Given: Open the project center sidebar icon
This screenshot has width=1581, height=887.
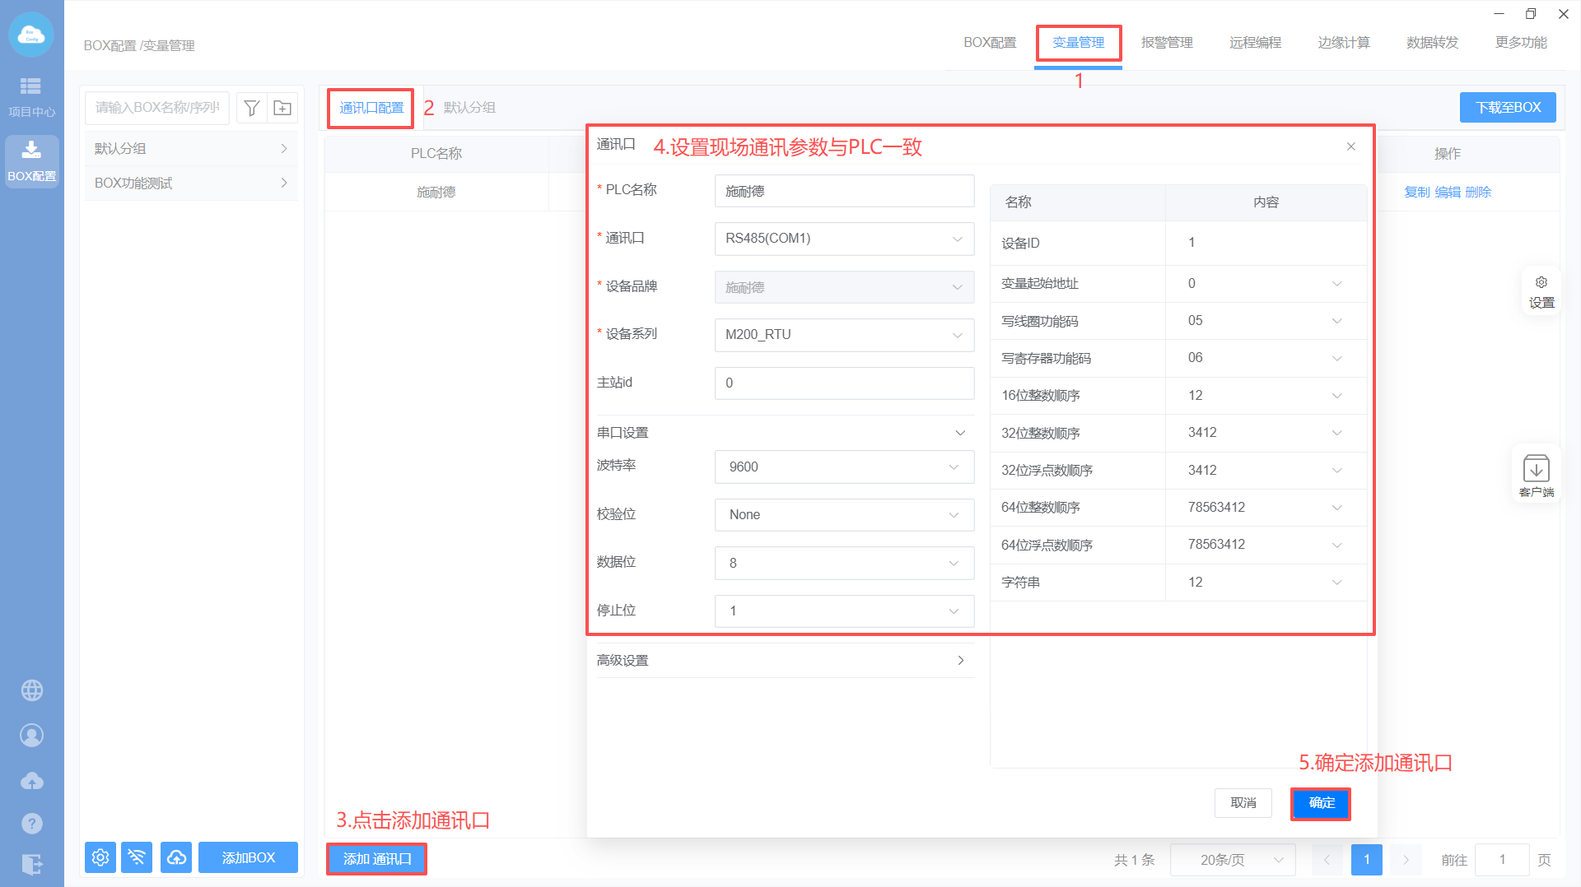Looking at the screenshot, I should coord(31,96).
